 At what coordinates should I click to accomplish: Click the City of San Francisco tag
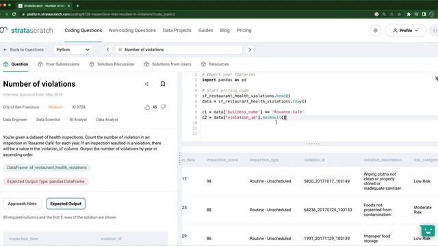click(21, 107)
